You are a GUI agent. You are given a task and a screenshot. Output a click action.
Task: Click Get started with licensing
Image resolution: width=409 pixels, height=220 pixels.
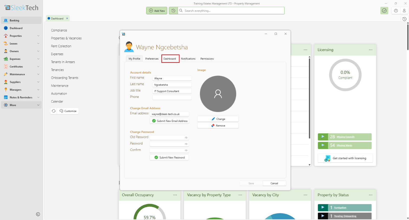point(345,158)
